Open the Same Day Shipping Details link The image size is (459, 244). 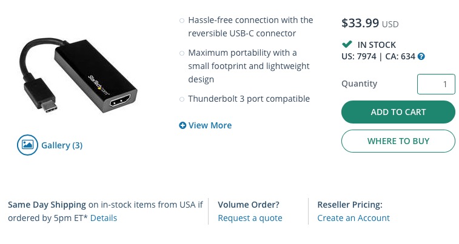pos(104,218)
